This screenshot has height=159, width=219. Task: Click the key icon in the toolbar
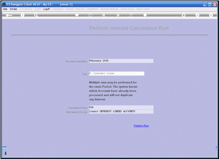click(x=9, y=15)
